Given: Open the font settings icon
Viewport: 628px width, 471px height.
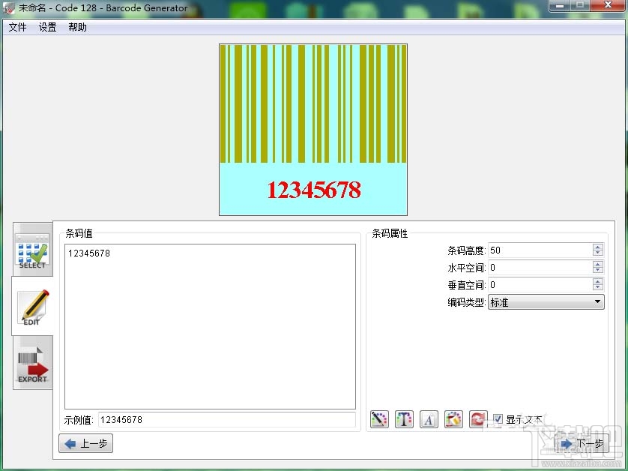Looking at the screenshot, I should click(429, 419).
